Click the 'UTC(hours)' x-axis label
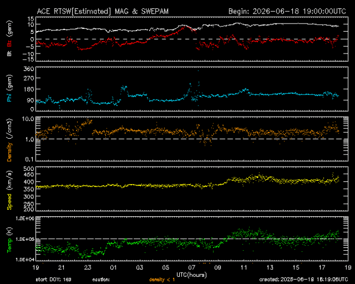The width and height of the screenshot is (355, 284). 192,275
